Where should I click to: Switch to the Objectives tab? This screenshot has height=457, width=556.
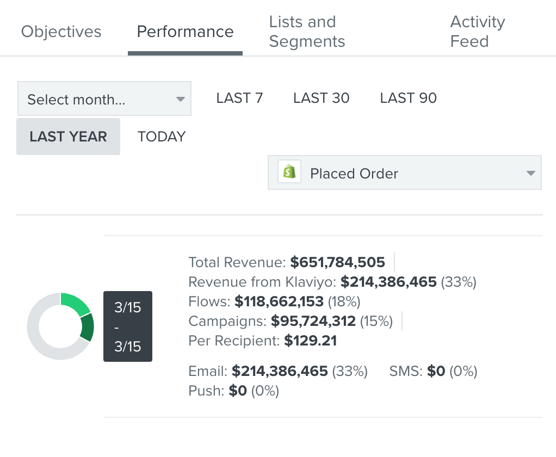[x=61, y=32]
